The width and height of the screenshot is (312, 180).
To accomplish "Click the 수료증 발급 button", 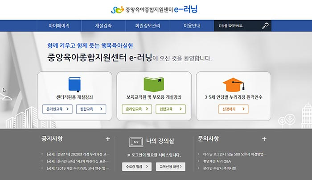I will (137, 167).
